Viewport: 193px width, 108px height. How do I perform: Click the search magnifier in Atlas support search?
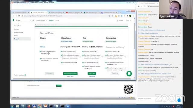pyautogui.click(x=36, y=25)
